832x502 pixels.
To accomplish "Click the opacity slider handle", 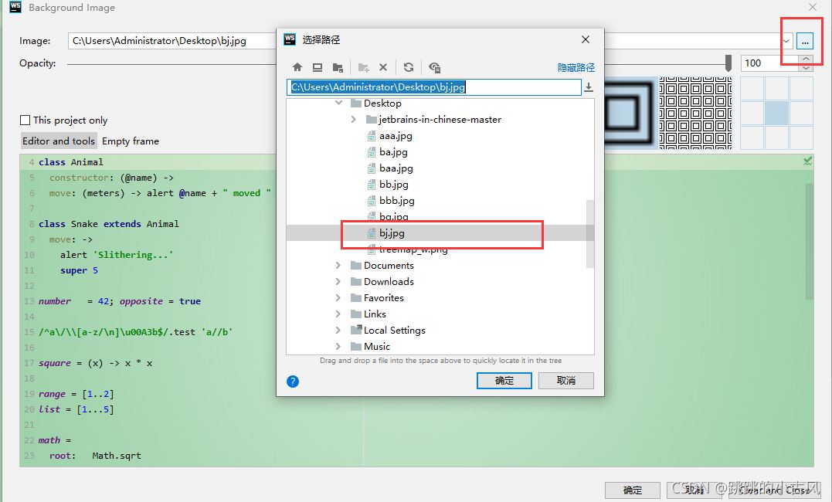I will coord(728,63).
